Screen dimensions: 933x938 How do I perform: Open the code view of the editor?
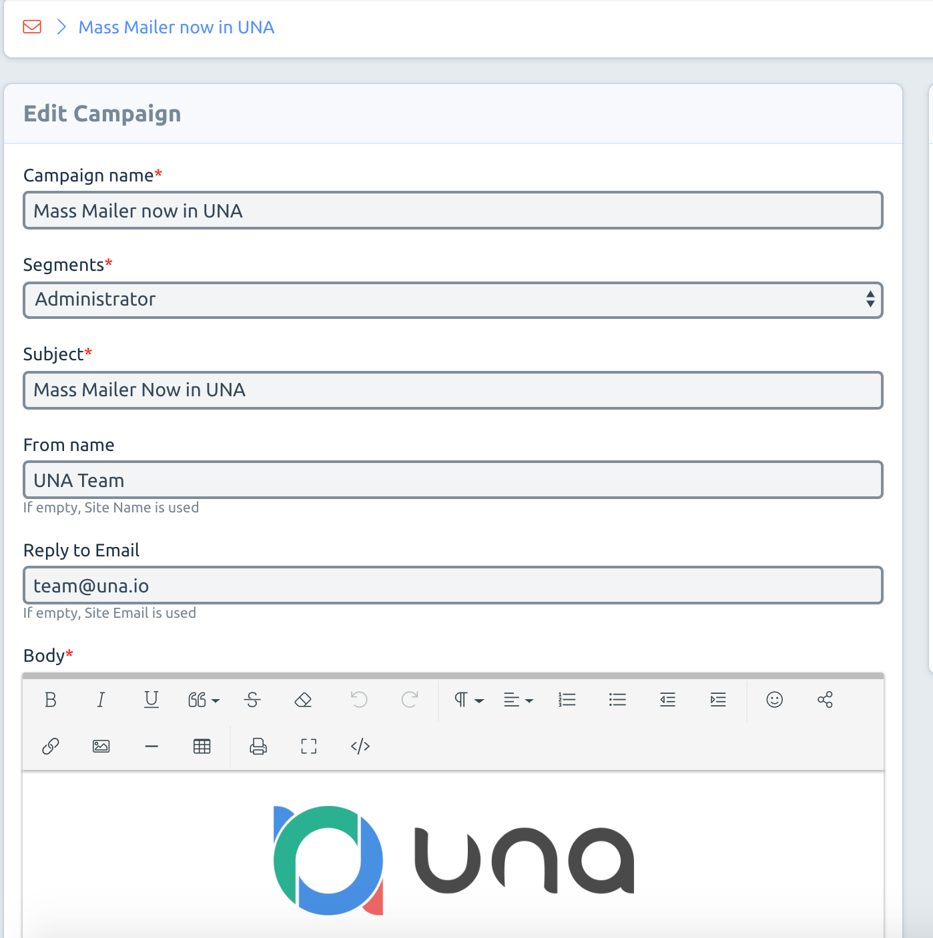360,746
